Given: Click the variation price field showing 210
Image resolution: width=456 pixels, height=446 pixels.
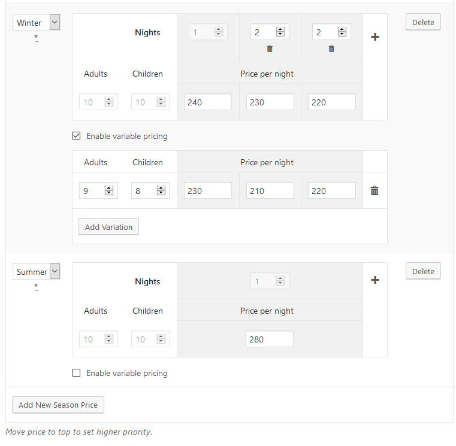Looking at the screenshot, I should pos(270,191).
